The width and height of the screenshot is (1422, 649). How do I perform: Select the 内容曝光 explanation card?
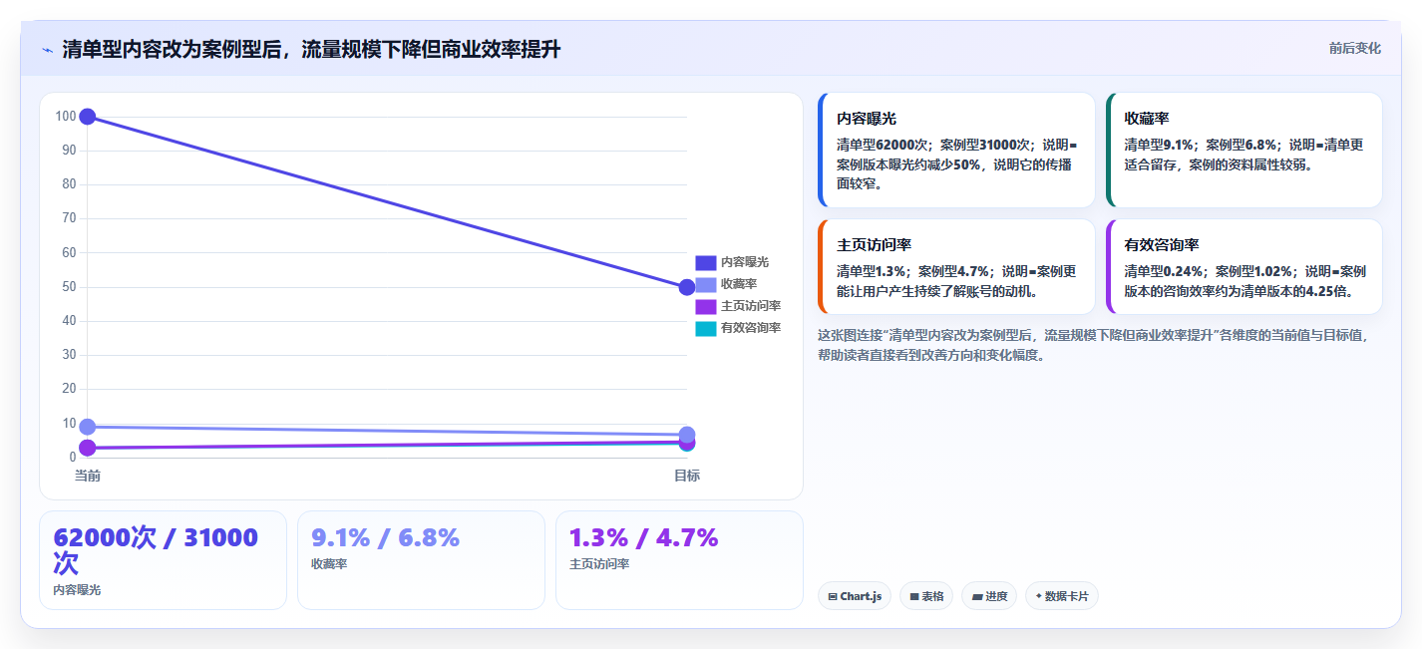click(x=956, y=151)
